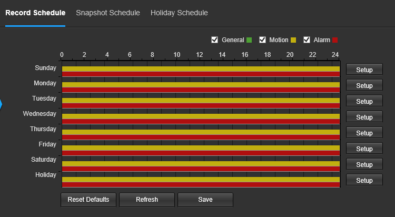The width and height of the screenshot is (395, 217).
Task: Uncheck the Alarm recording checkbox
Action: click(x=307, y=40)
